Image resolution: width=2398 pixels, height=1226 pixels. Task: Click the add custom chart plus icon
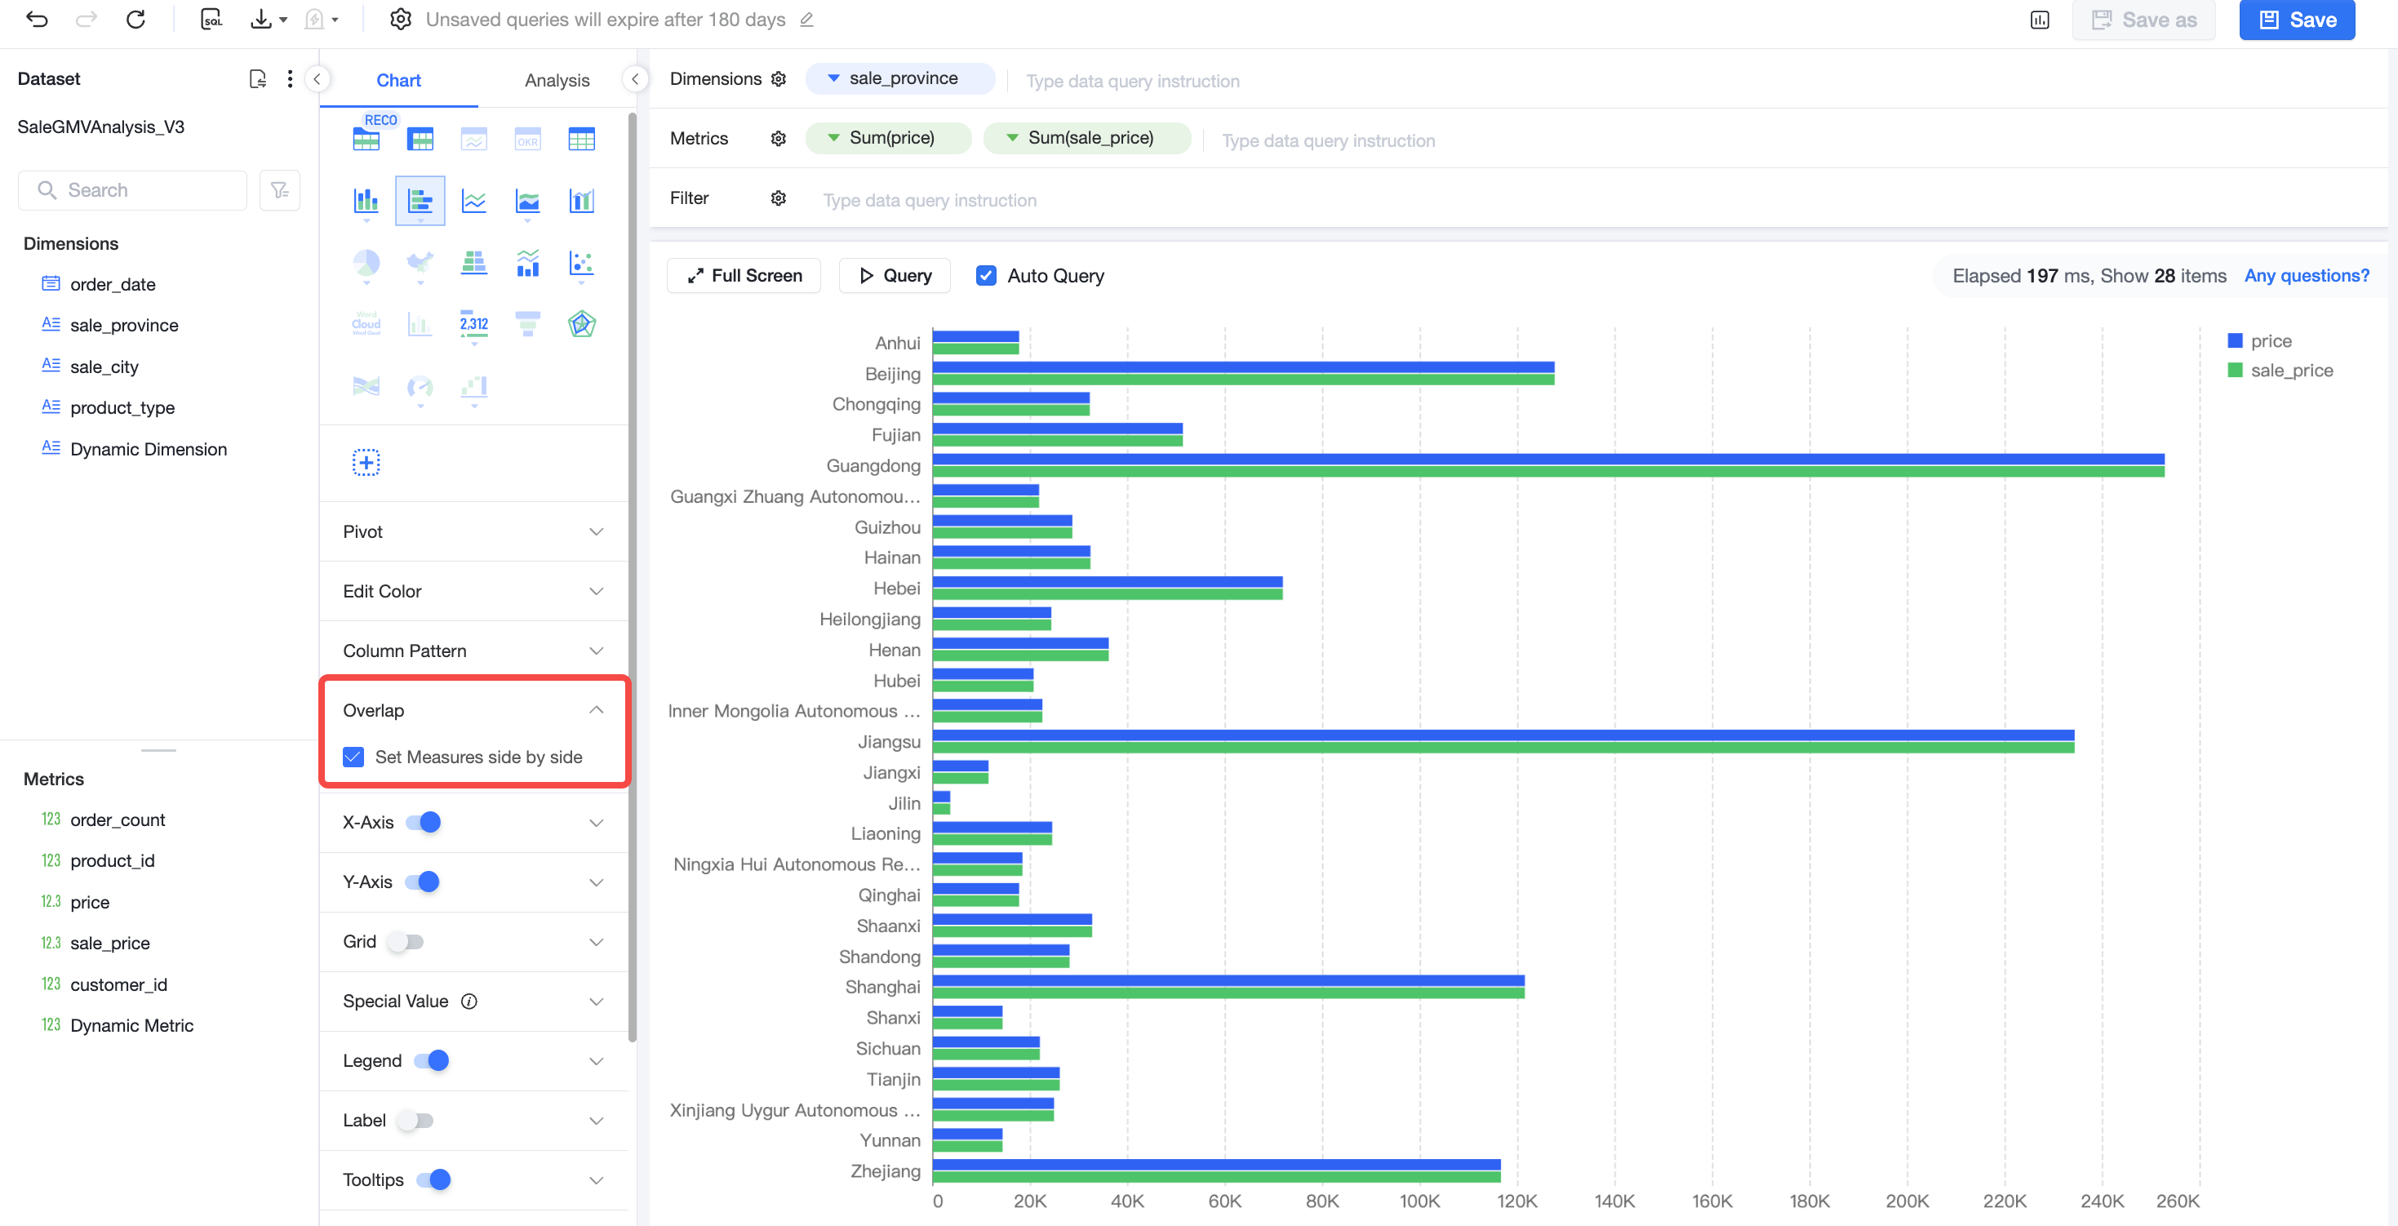[366, 463]
